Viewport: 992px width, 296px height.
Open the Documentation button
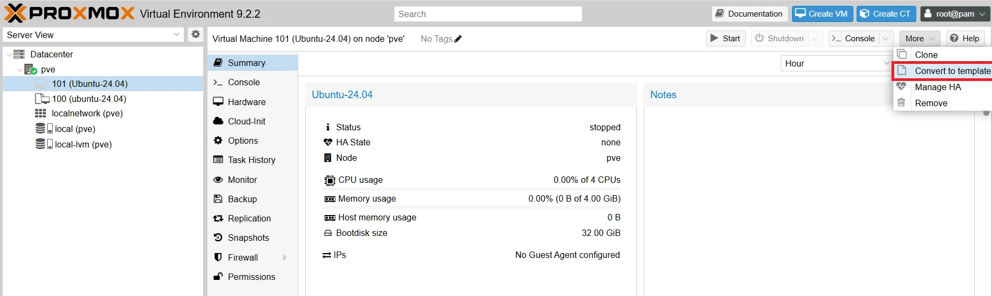(x=750, y=14)
